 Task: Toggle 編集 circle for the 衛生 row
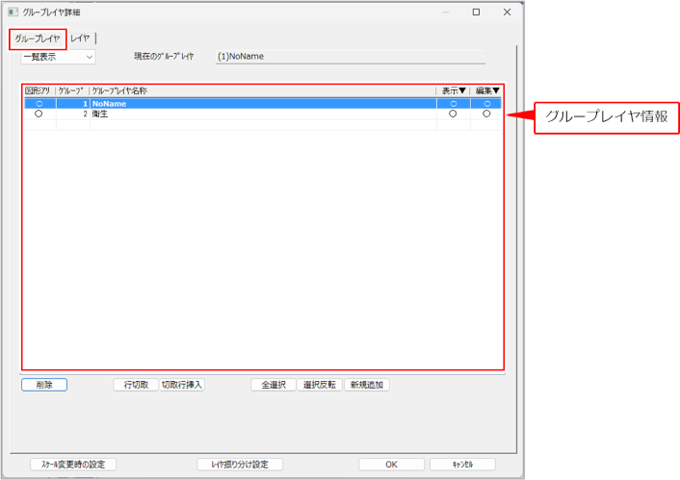tap(486, 114)
